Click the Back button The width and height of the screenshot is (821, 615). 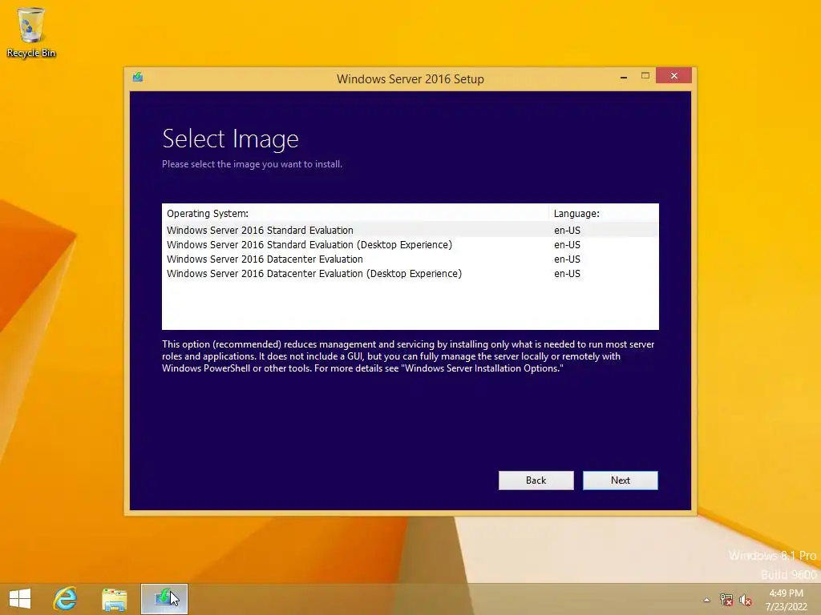pos(536,480)
